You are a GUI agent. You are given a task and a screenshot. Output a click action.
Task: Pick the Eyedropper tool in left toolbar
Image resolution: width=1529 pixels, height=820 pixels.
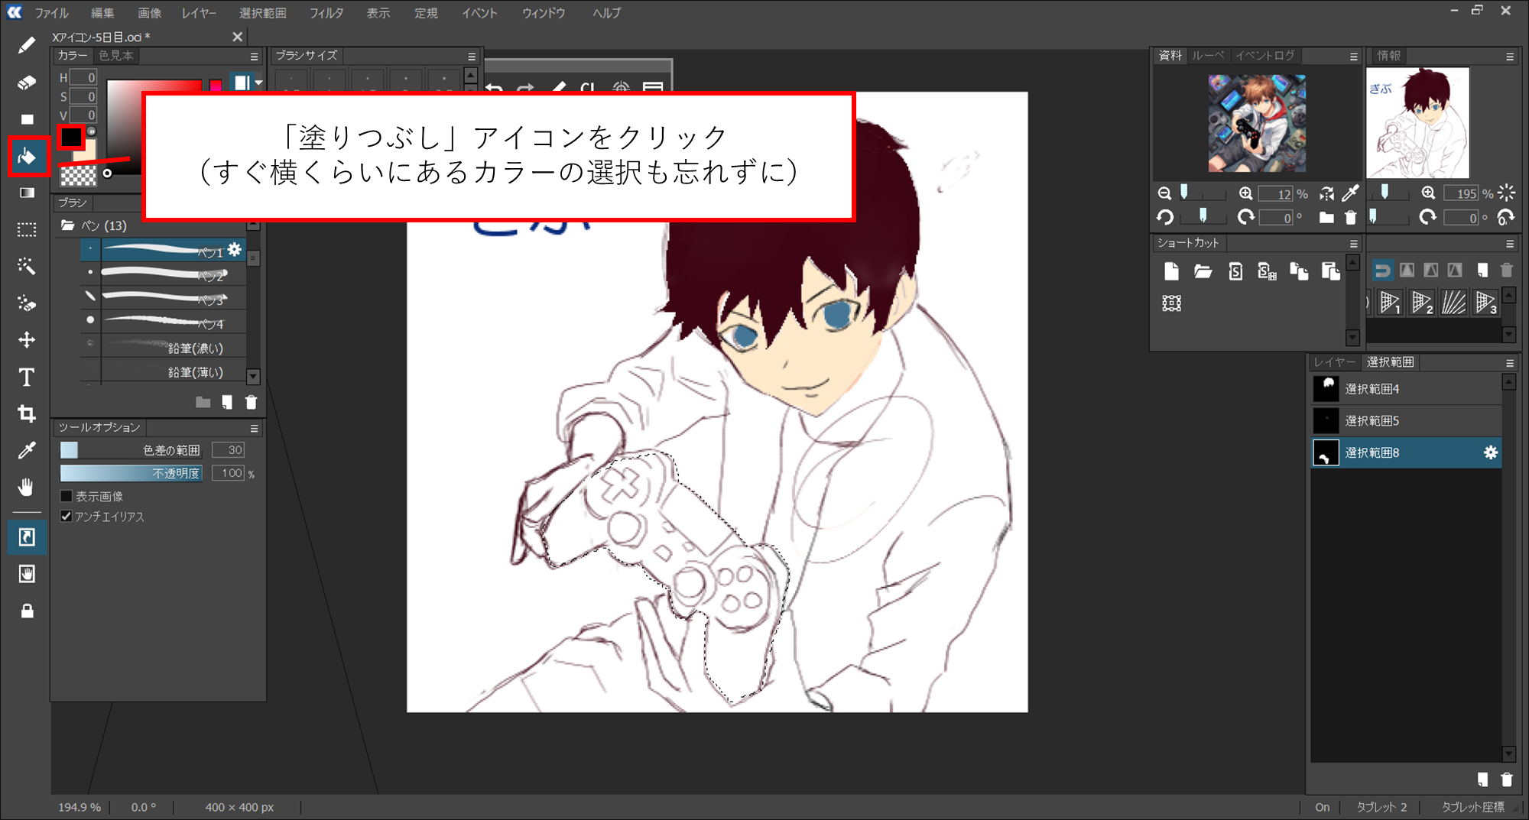[27, 451]
